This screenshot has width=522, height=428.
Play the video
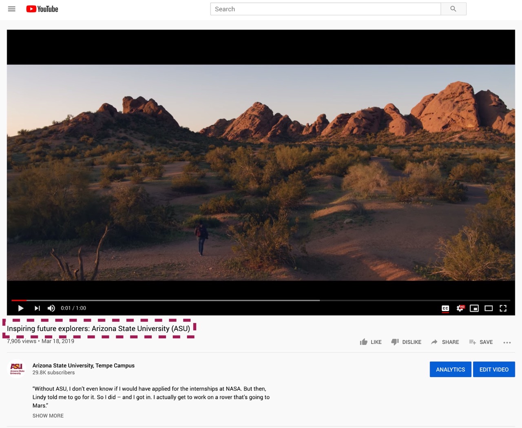[x=21, y=308]
